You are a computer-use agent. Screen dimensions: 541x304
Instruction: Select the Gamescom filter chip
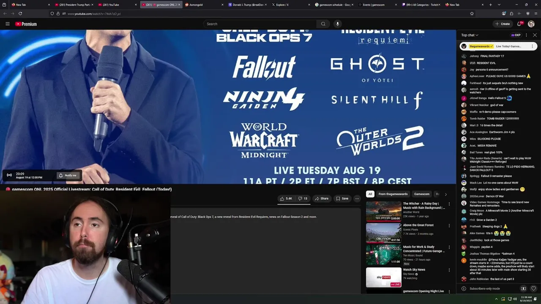point(421,194)
